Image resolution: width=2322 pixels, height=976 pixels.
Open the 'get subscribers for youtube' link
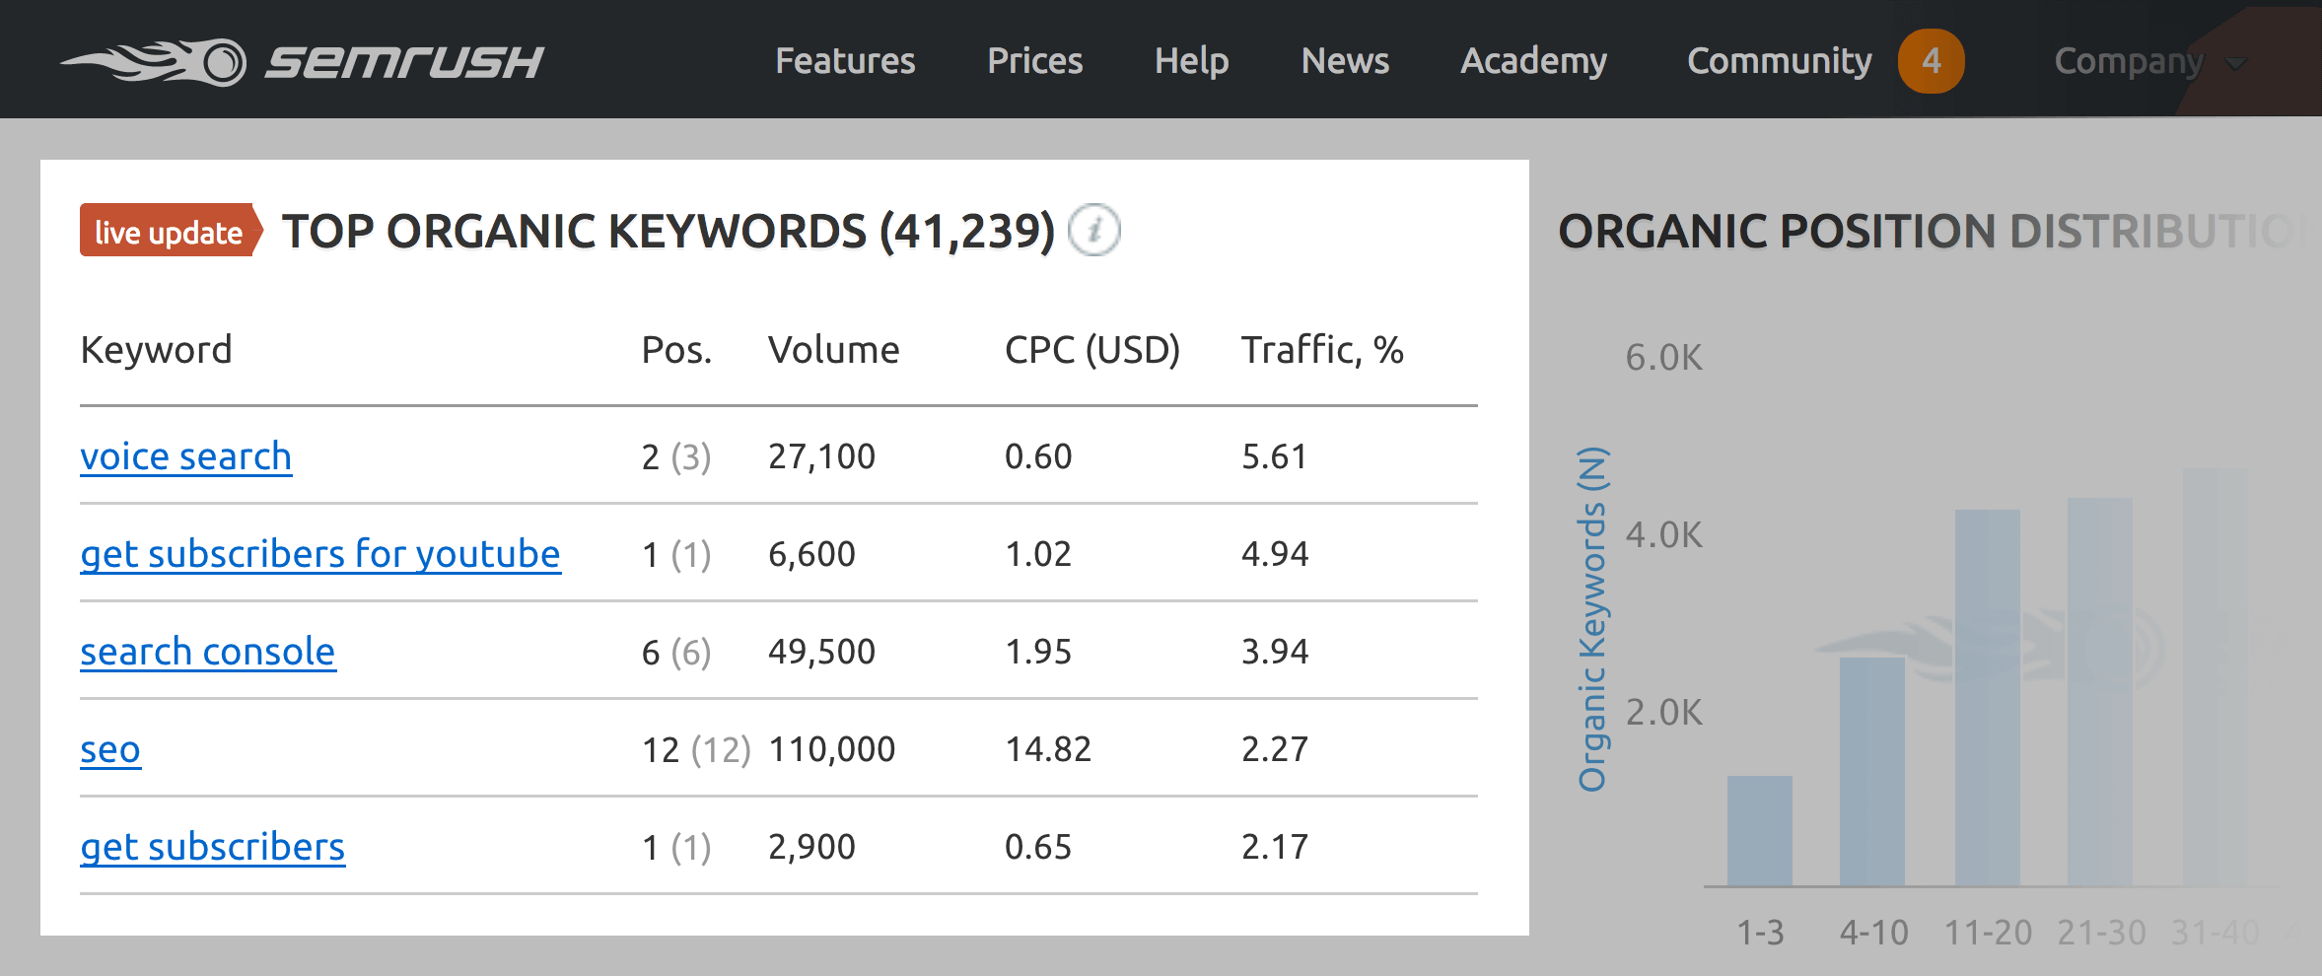point(320,554)
